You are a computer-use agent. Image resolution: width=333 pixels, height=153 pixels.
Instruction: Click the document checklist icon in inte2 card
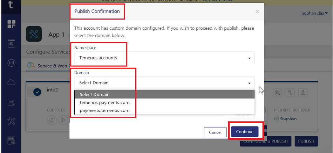(277, 93)
